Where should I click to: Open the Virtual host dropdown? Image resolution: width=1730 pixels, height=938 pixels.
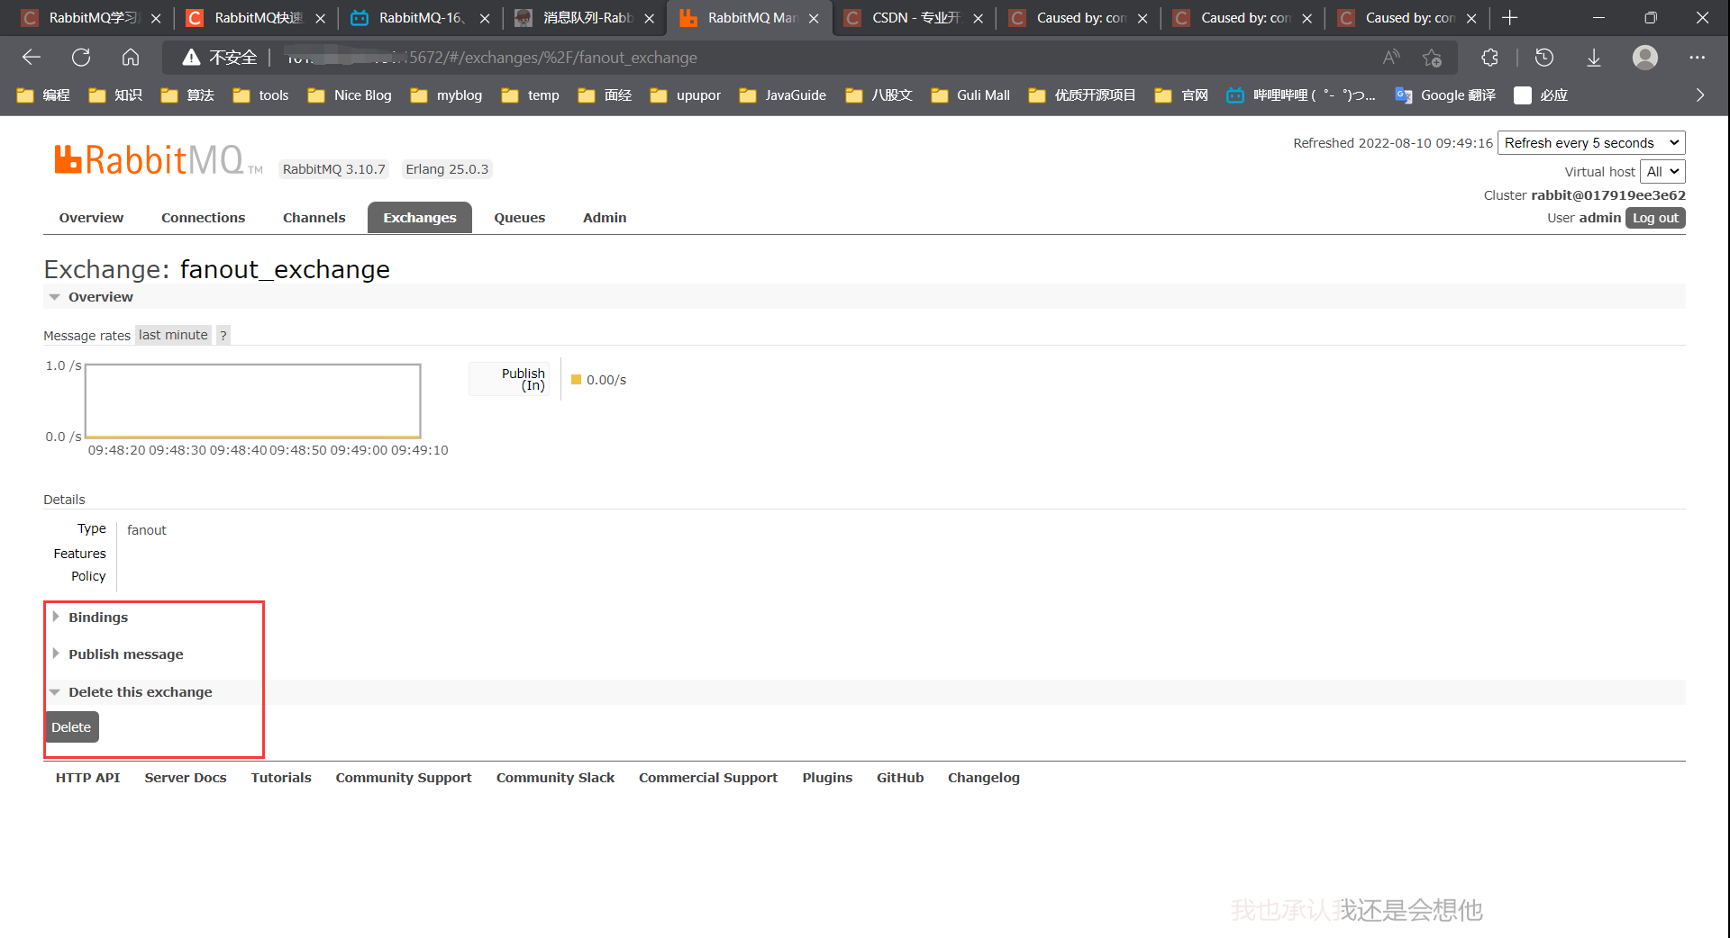tap(1662, 171)
